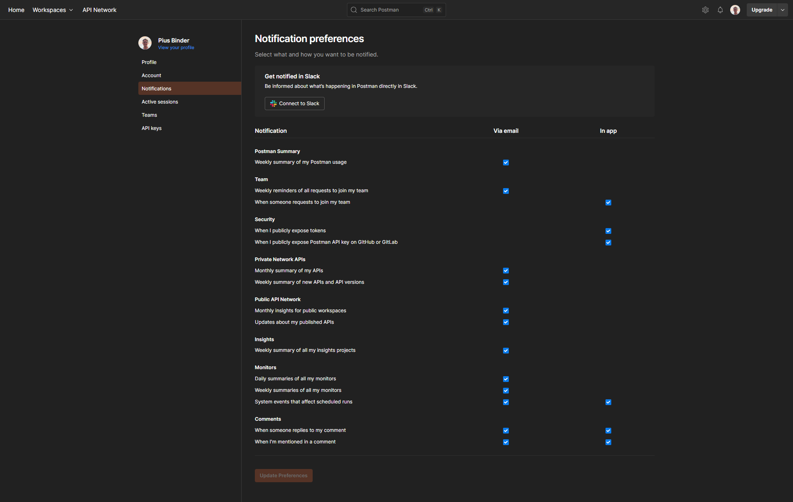
Task: Open the API keys section
Action: tap(190, 128)
